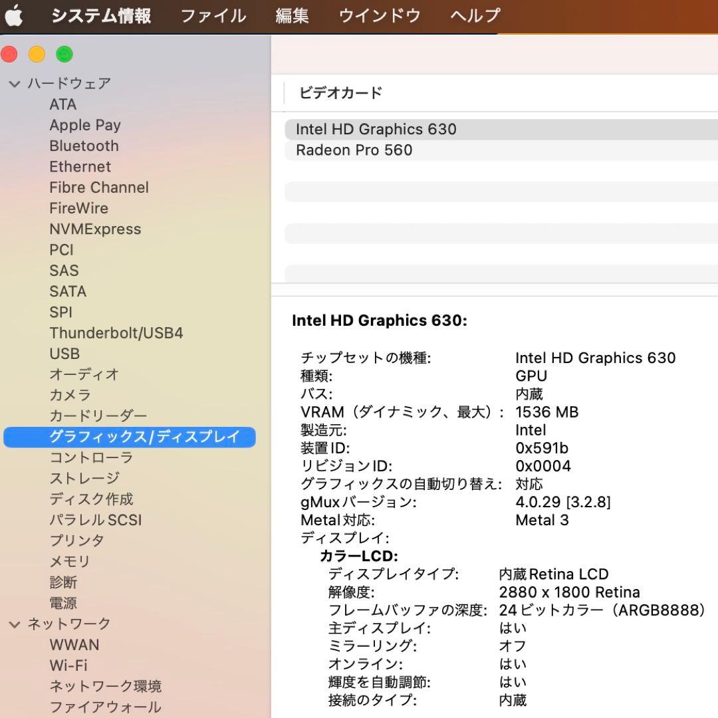Collapse the ハードウェア section

click(15, 83)
